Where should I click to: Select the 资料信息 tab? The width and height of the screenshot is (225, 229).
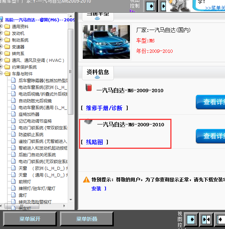pyautogui.click(x=98, y=73)
